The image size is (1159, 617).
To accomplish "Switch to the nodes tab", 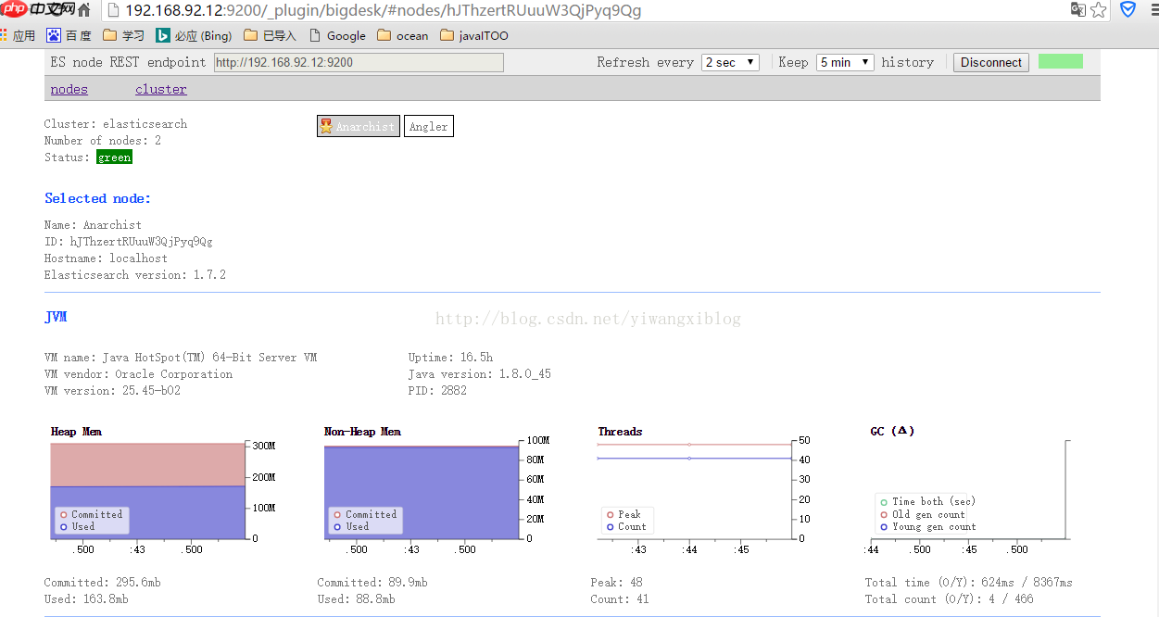I will [x=69, y=89].
